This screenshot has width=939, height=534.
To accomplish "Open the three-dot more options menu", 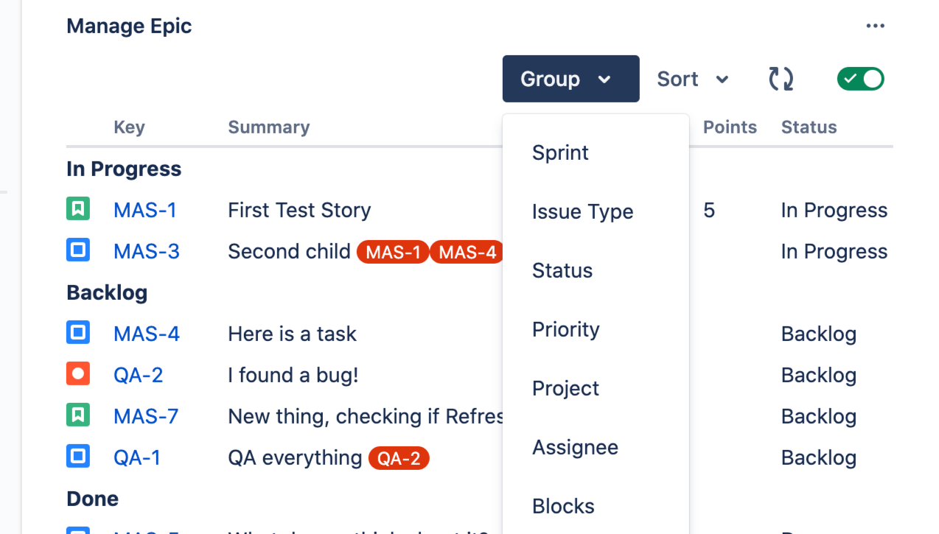I will click(875, 27).
